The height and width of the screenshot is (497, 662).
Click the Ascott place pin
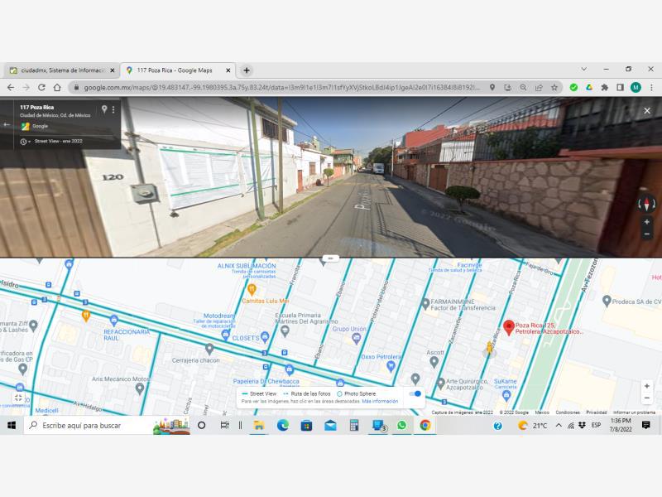(x=434, y=362)
